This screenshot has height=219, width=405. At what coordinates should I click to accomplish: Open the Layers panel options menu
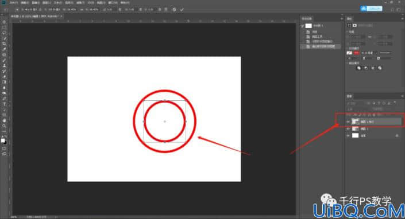pos(403,96)
